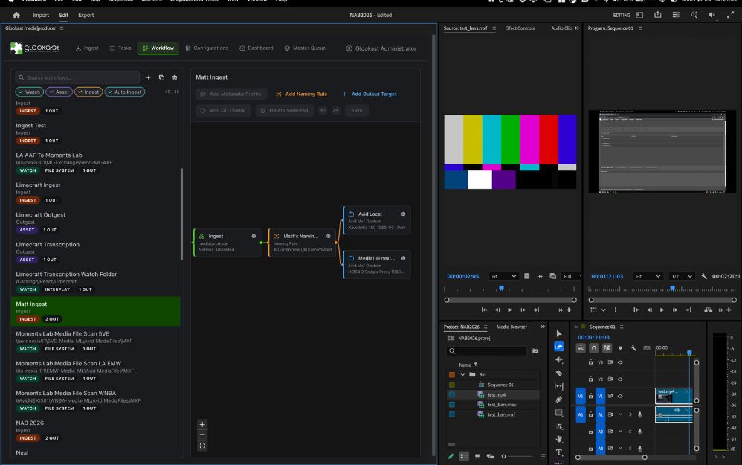742x465 pixels.
Task: Select the Razor tool in tools panel
Action: [x=559, y=373]
